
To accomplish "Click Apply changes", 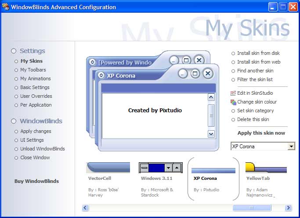I will (36, 131).
